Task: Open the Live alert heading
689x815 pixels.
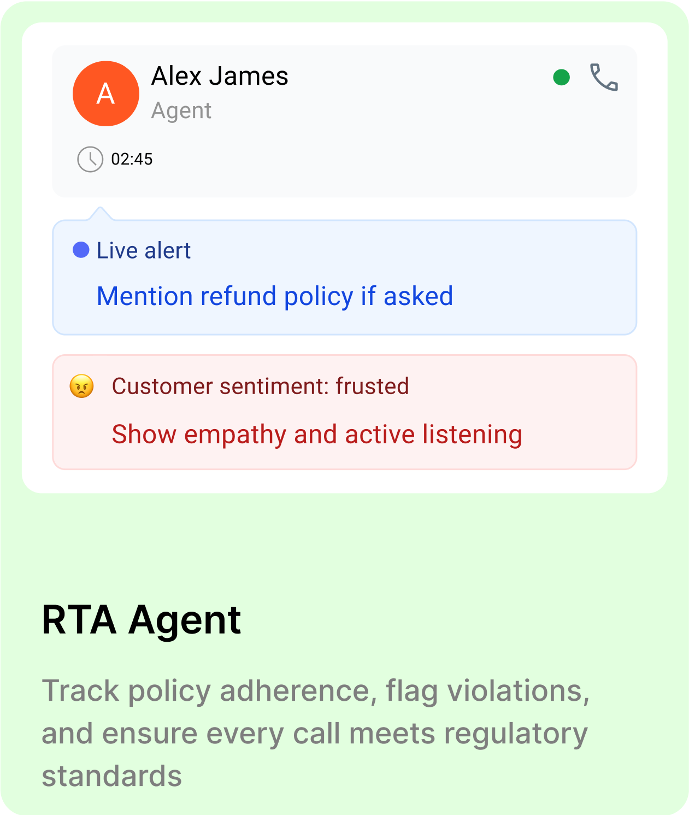Action: (x=144, y=250)
